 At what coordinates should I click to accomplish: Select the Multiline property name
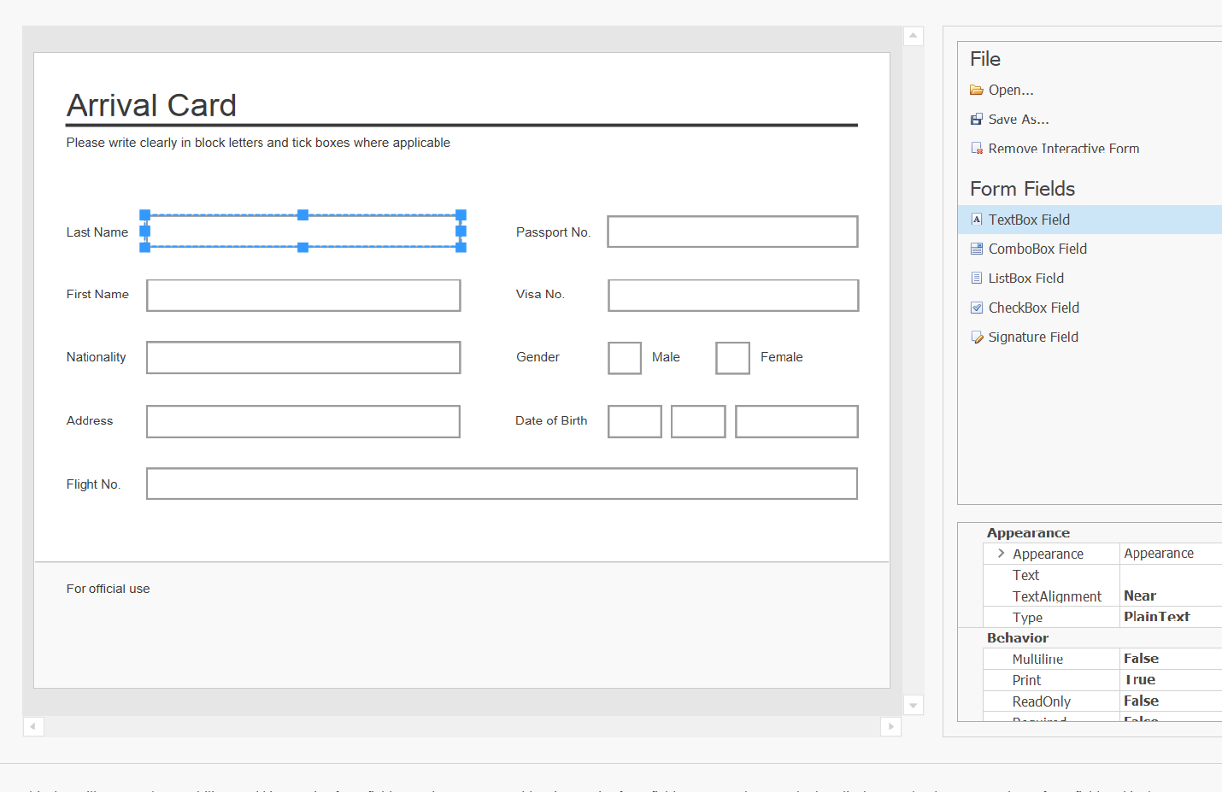pos(1037,659)
